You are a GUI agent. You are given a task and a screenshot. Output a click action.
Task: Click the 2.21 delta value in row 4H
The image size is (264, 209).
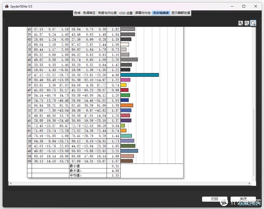[x=115, y=151]
